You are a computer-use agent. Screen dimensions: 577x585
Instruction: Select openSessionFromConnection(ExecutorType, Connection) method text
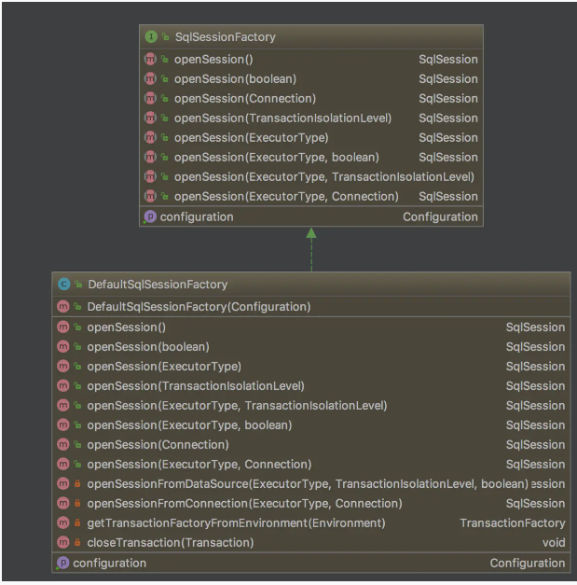click(244, 503)
